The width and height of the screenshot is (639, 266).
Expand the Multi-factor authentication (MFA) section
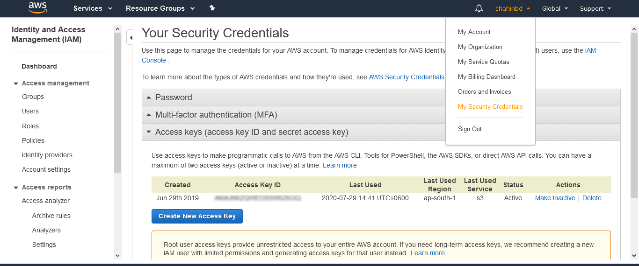tap(216, 115)
